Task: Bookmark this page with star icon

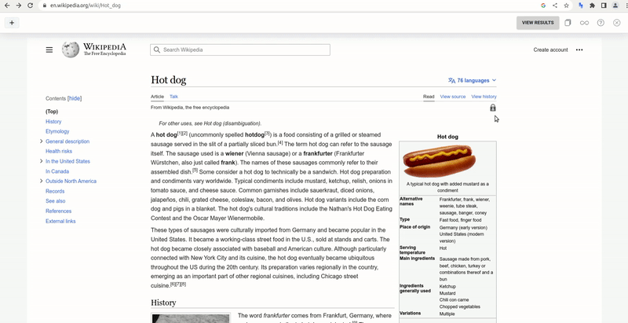Action: point(566,6)
